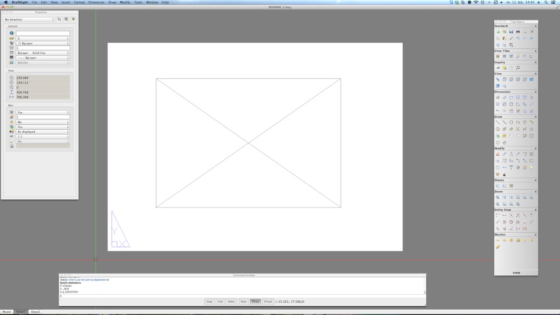Collapse the Dimension section in Tool Matrix
560x315 pixels.
pos(535,92)
